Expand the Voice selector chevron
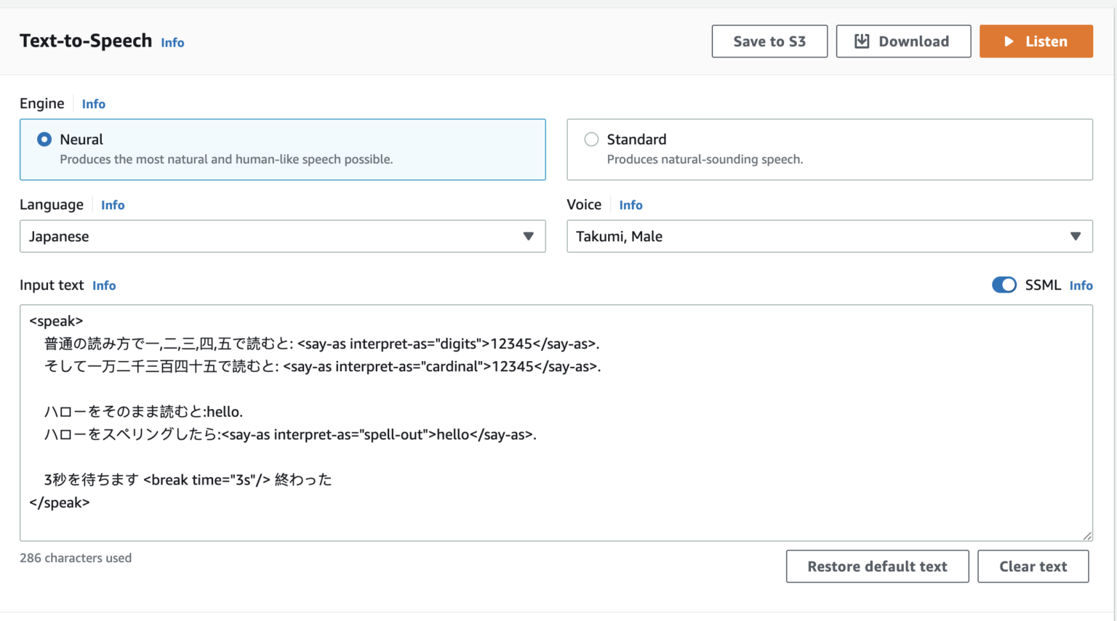The image size is (1117, 621). [1076, 236]
